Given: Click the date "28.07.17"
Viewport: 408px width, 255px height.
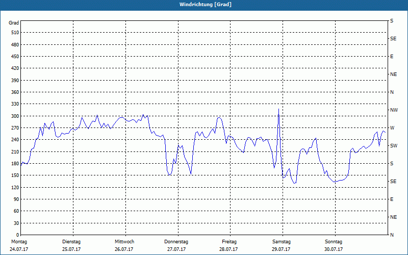Looking at the screenshot, I should pyautogui.click(x=228, y=249).
